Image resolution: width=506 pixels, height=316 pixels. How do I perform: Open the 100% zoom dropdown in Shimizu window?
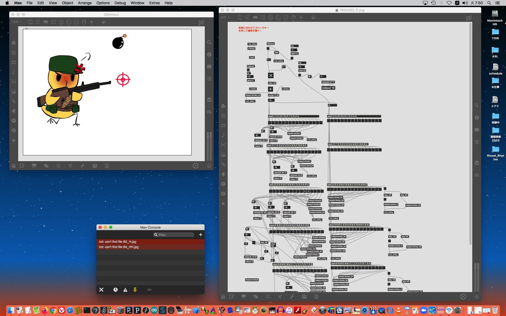tap(16, 22)
